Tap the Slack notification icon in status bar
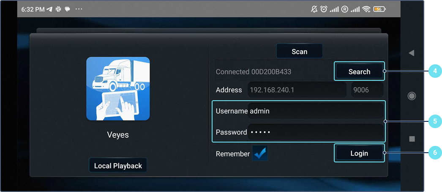442x192 pixels. click(58, 9)
